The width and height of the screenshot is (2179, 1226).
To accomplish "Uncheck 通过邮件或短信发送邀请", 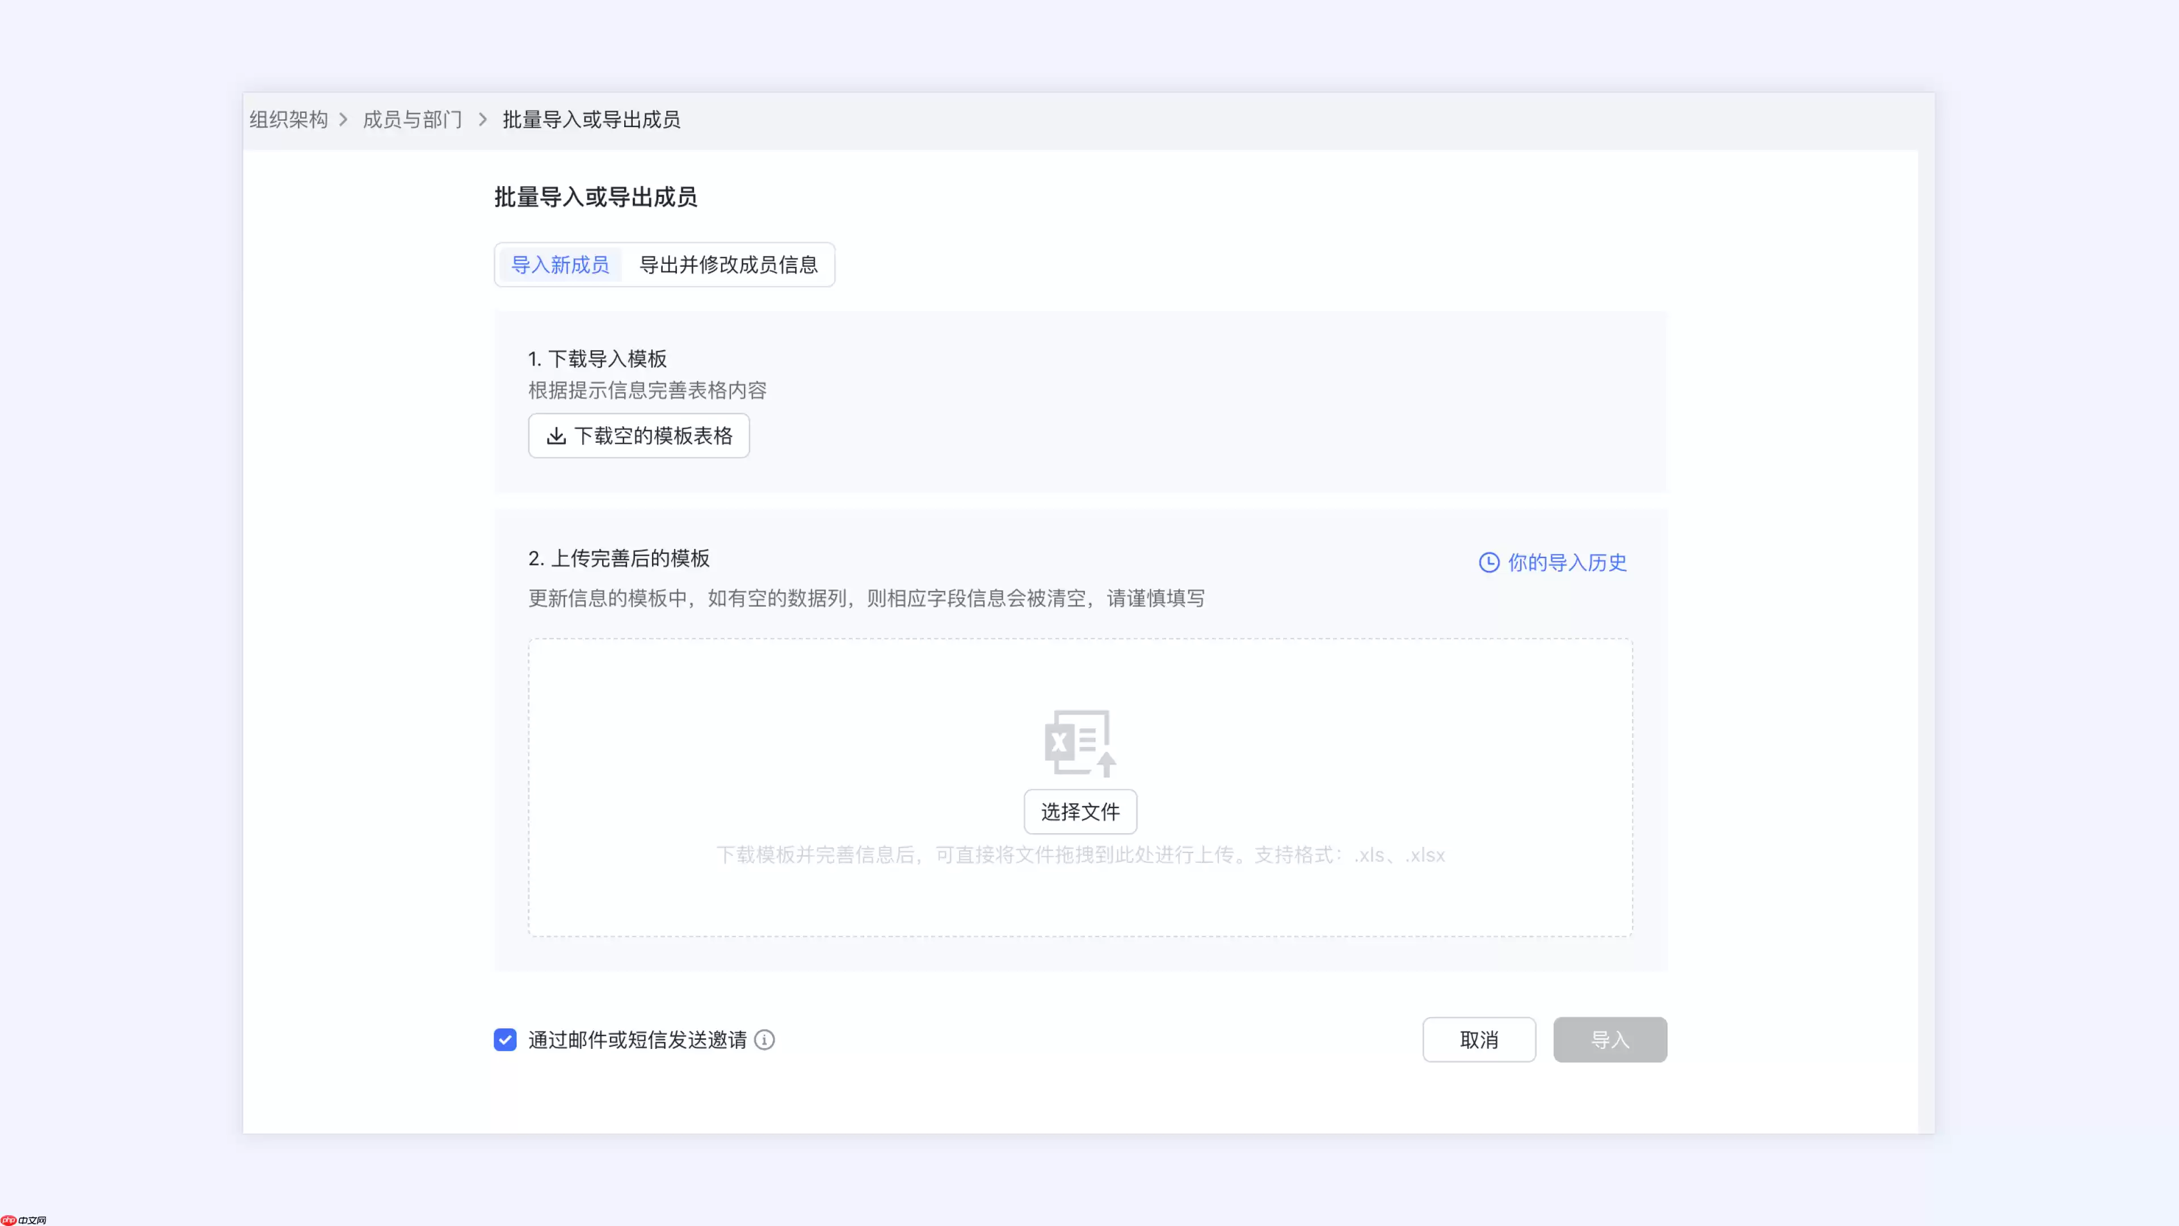I will (x=505, y=1040).
